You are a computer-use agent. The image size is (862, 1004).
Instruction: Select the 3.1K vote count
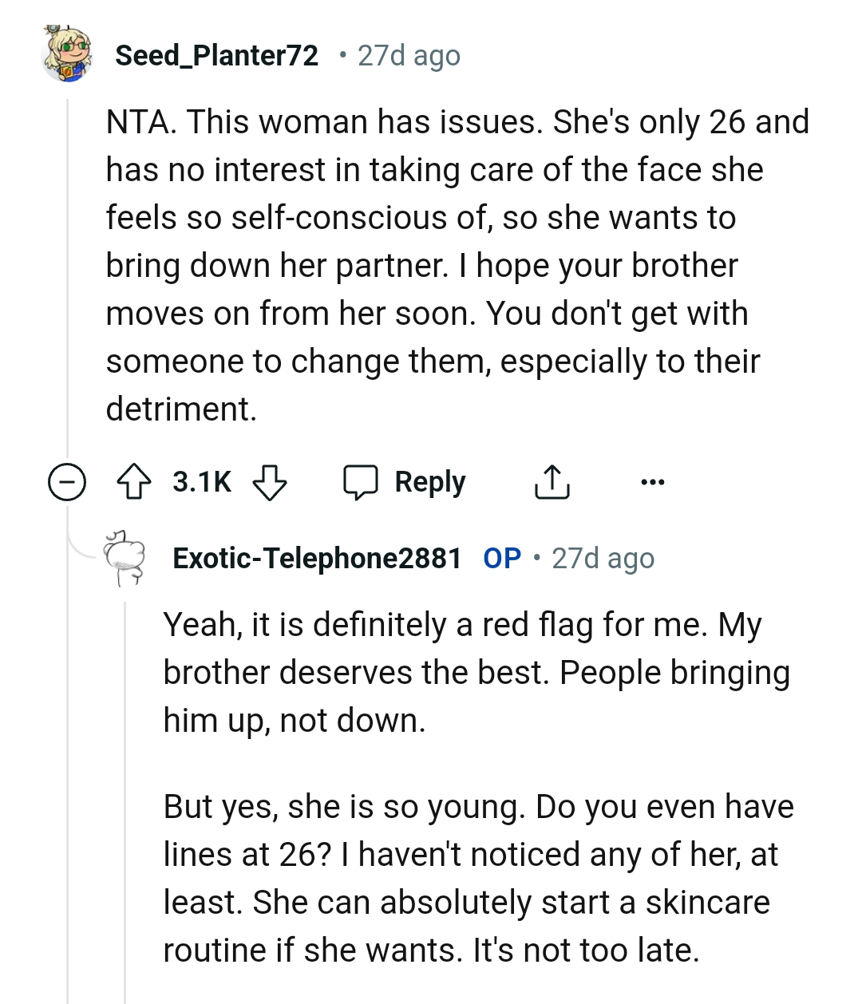tap(200, 480)
